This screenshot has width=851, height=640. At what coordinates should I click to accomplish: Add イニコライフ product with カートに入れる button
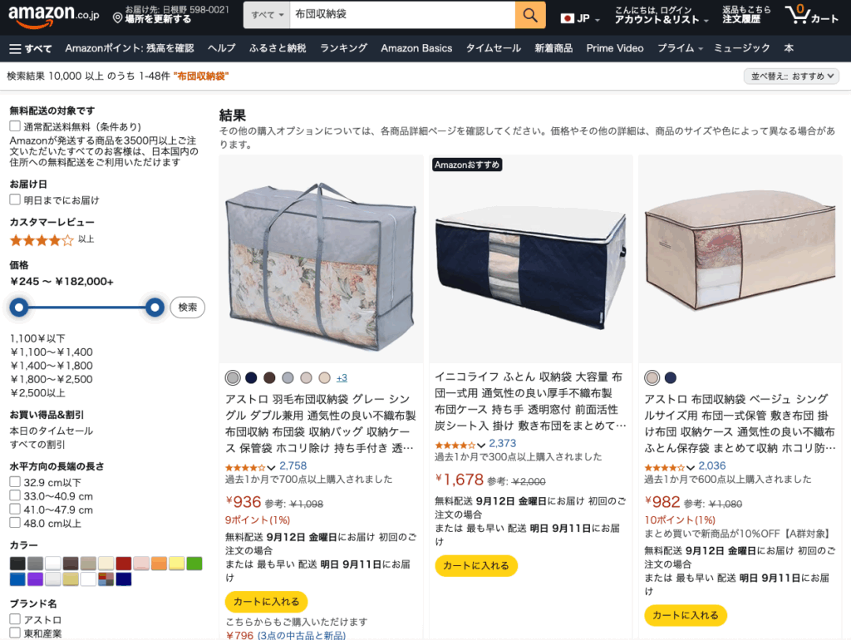coord(476,566)
